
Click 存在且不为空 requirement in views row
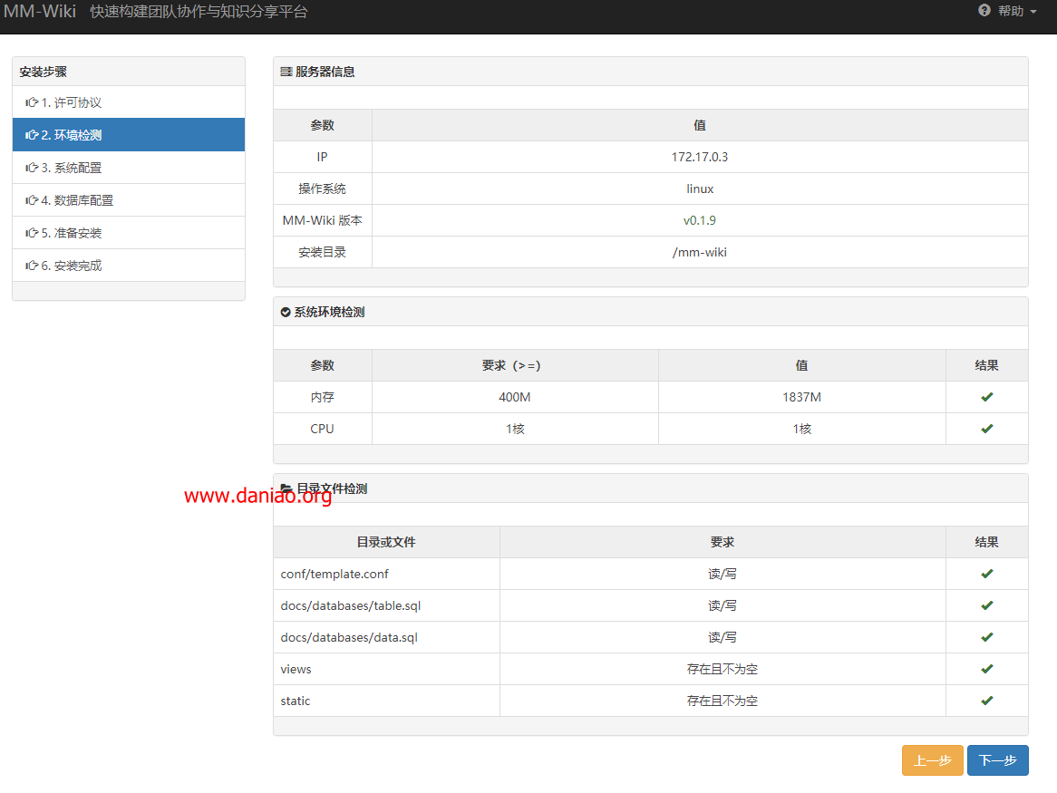pyautogui.click(x=722, y=669)
